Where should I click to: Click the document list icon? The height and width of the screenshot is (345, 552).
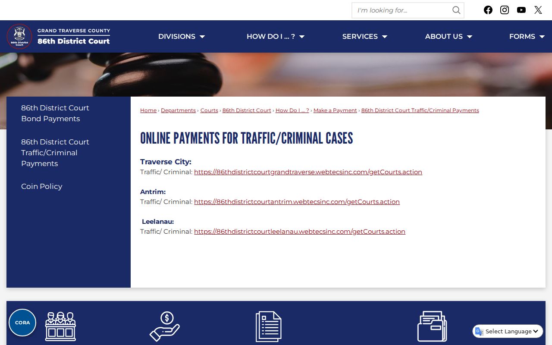(x=269, y=326)
